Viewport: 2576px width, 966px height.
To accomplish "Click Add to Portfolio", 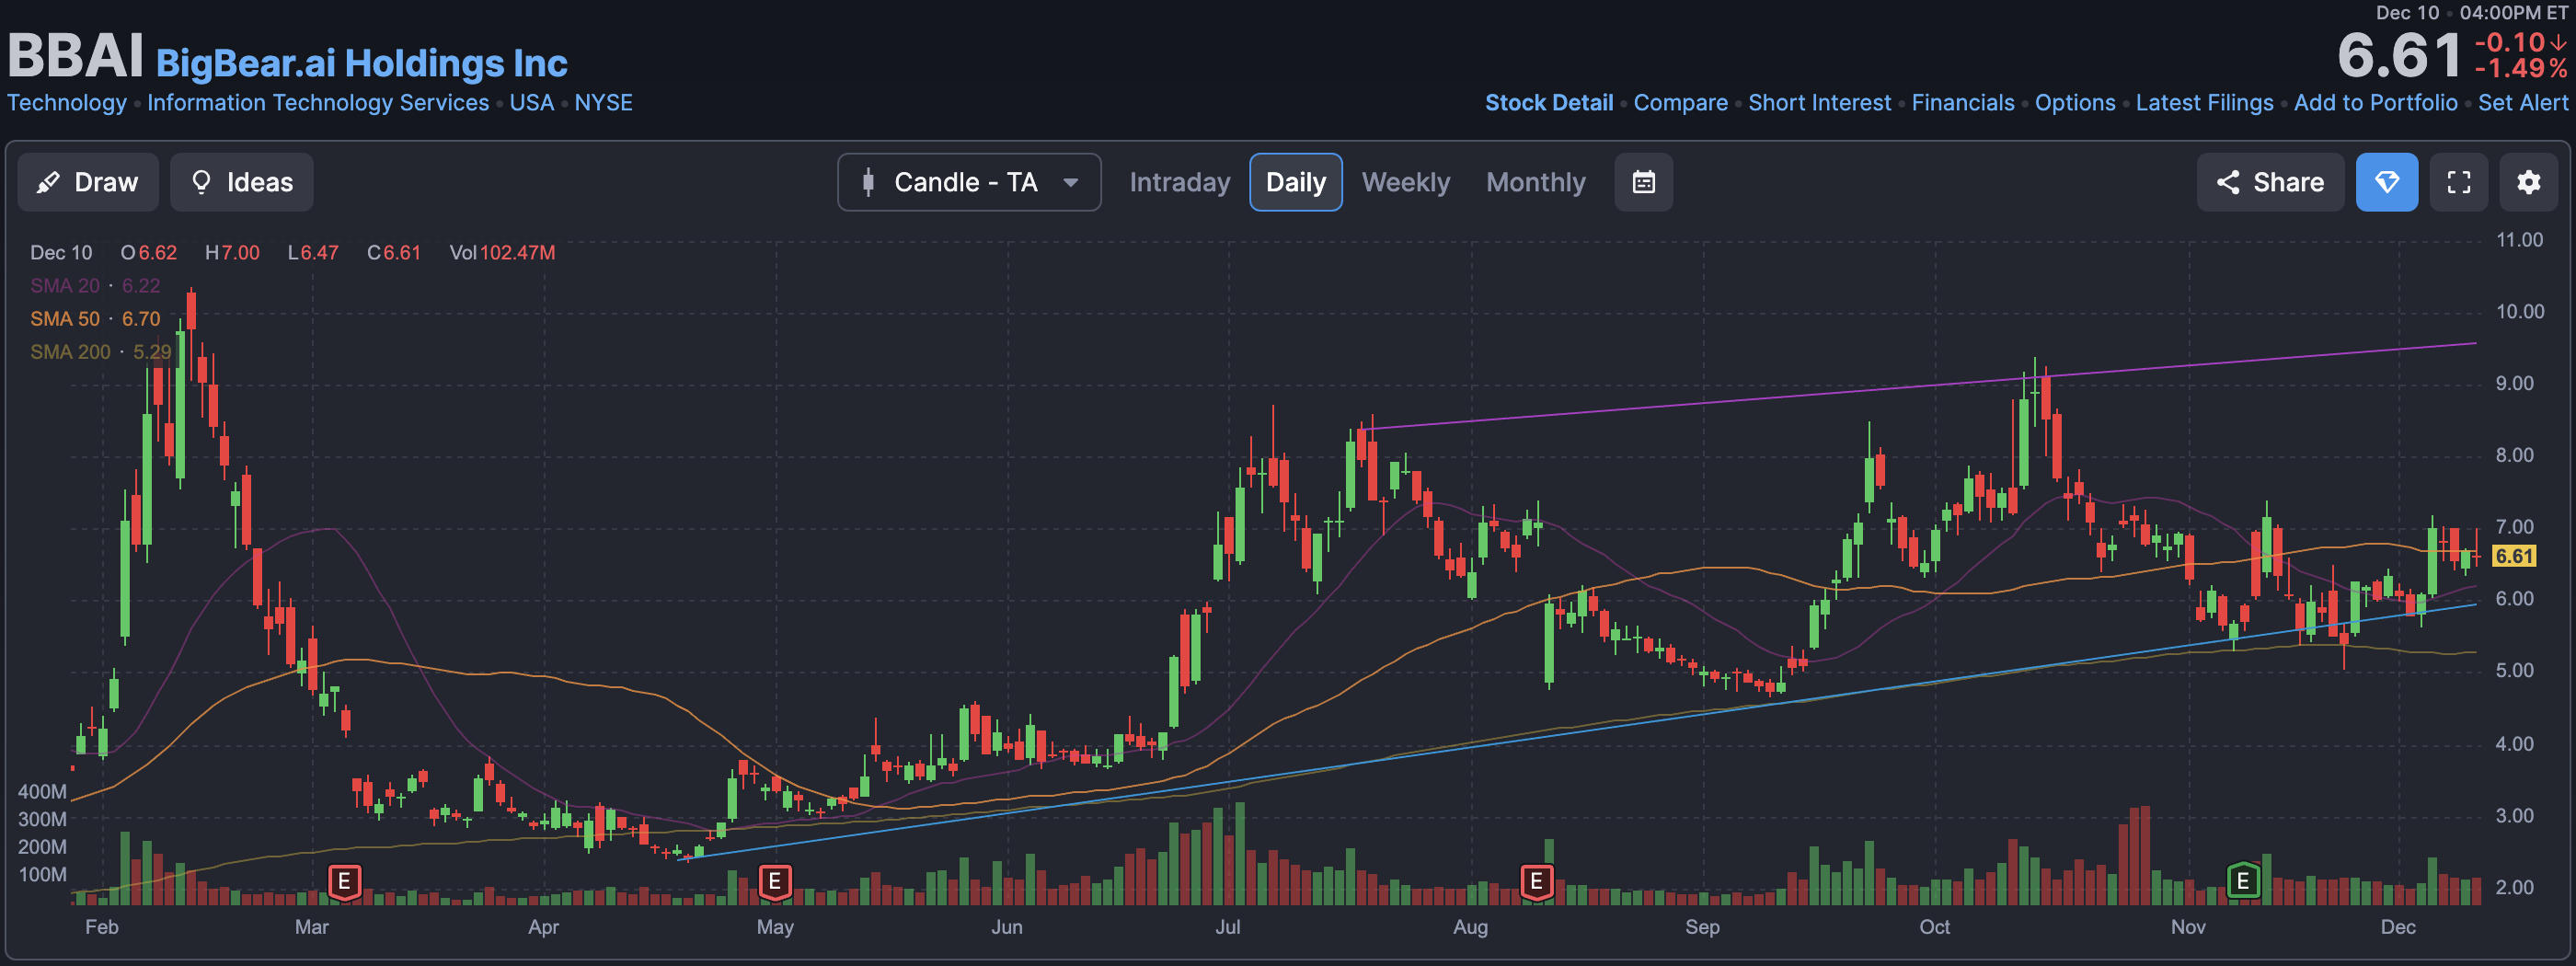I will [2375, 103].
